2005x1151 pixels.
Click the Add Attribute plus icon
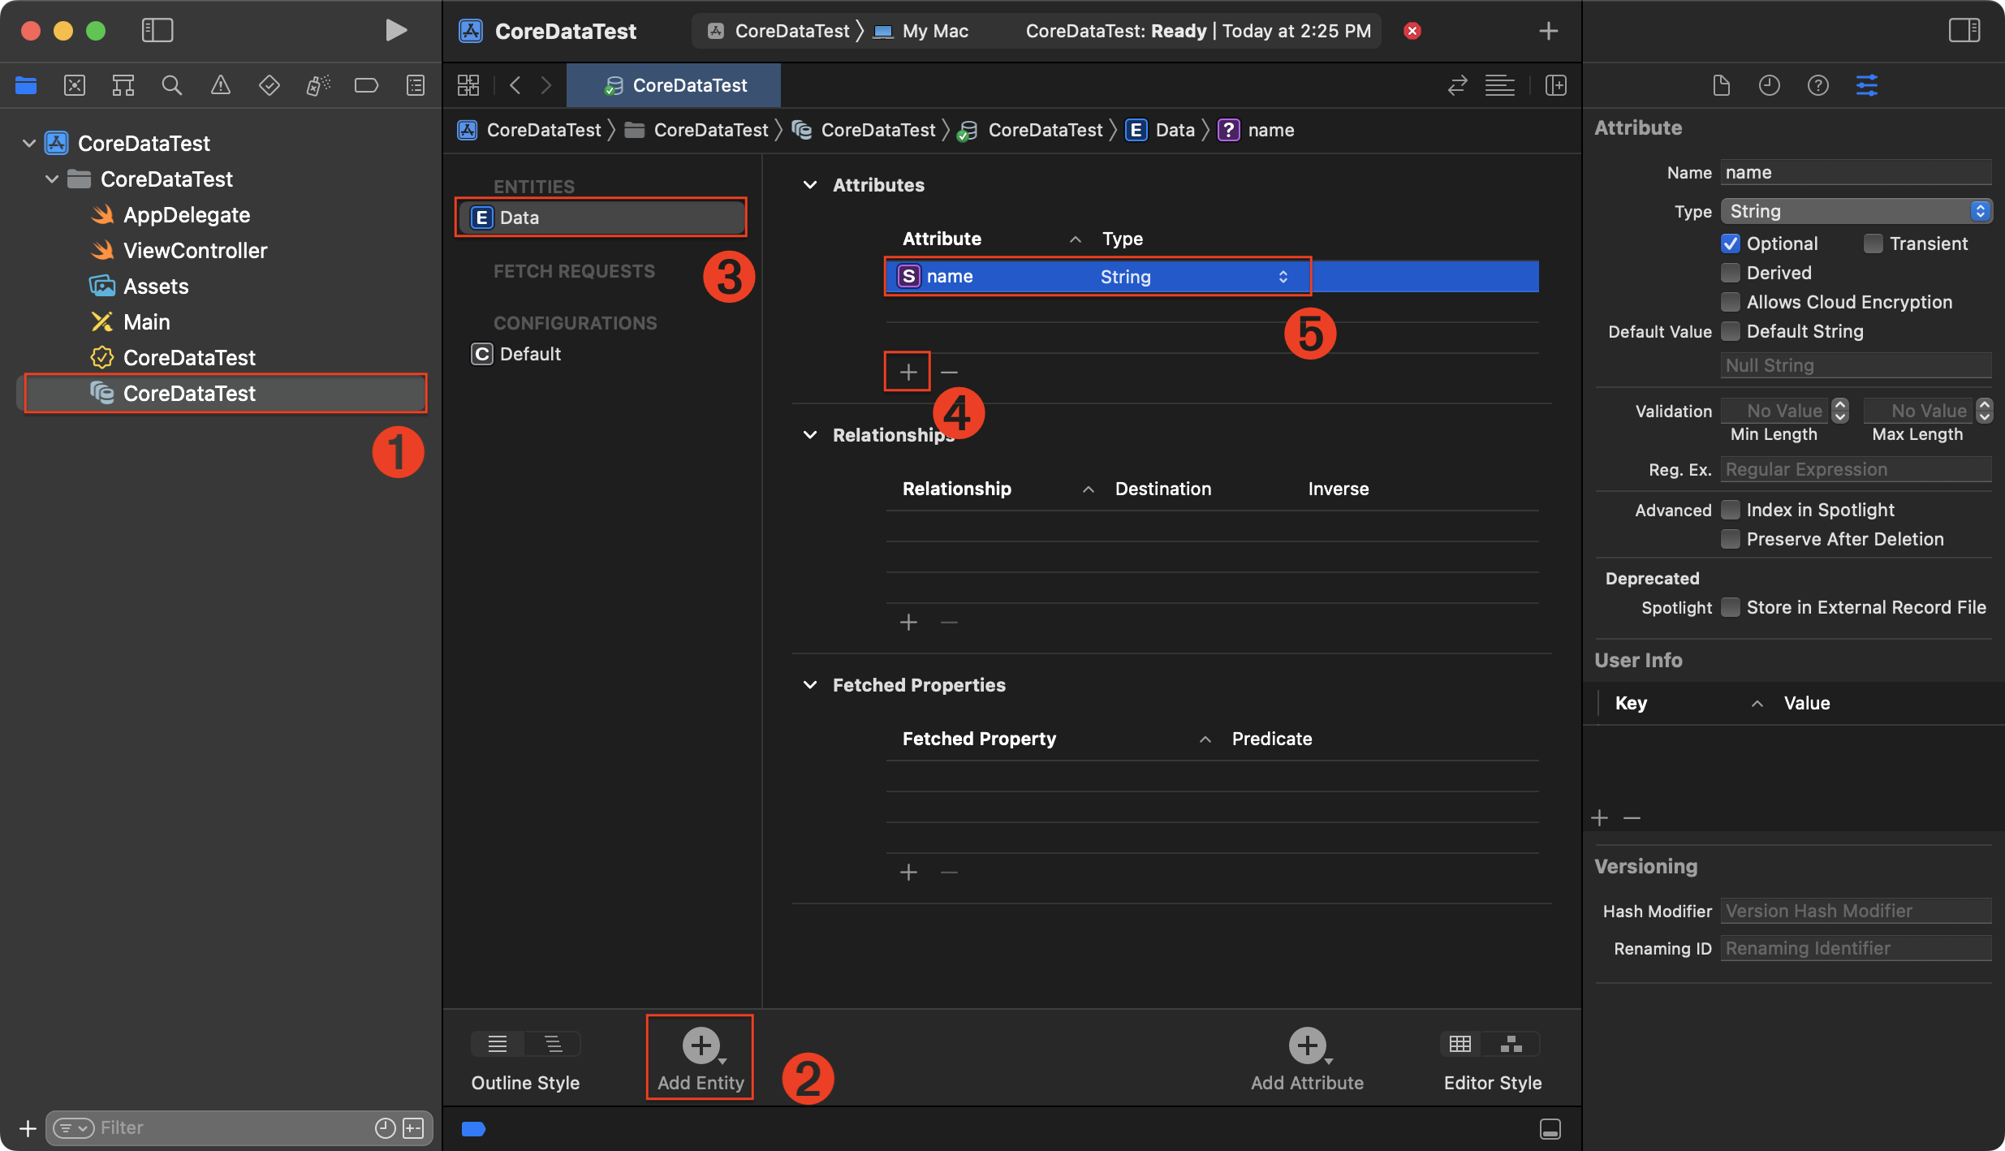(x=1307, y=1045)
